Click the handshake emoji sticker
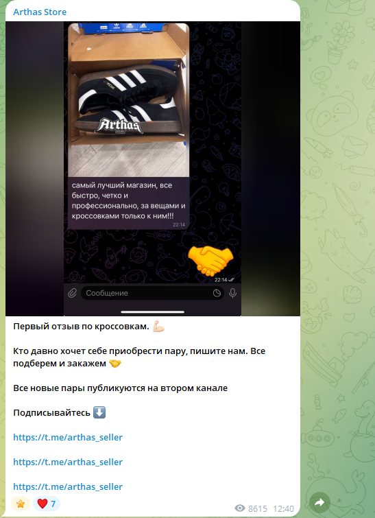 pyautogui.click(x=210, y=261)
